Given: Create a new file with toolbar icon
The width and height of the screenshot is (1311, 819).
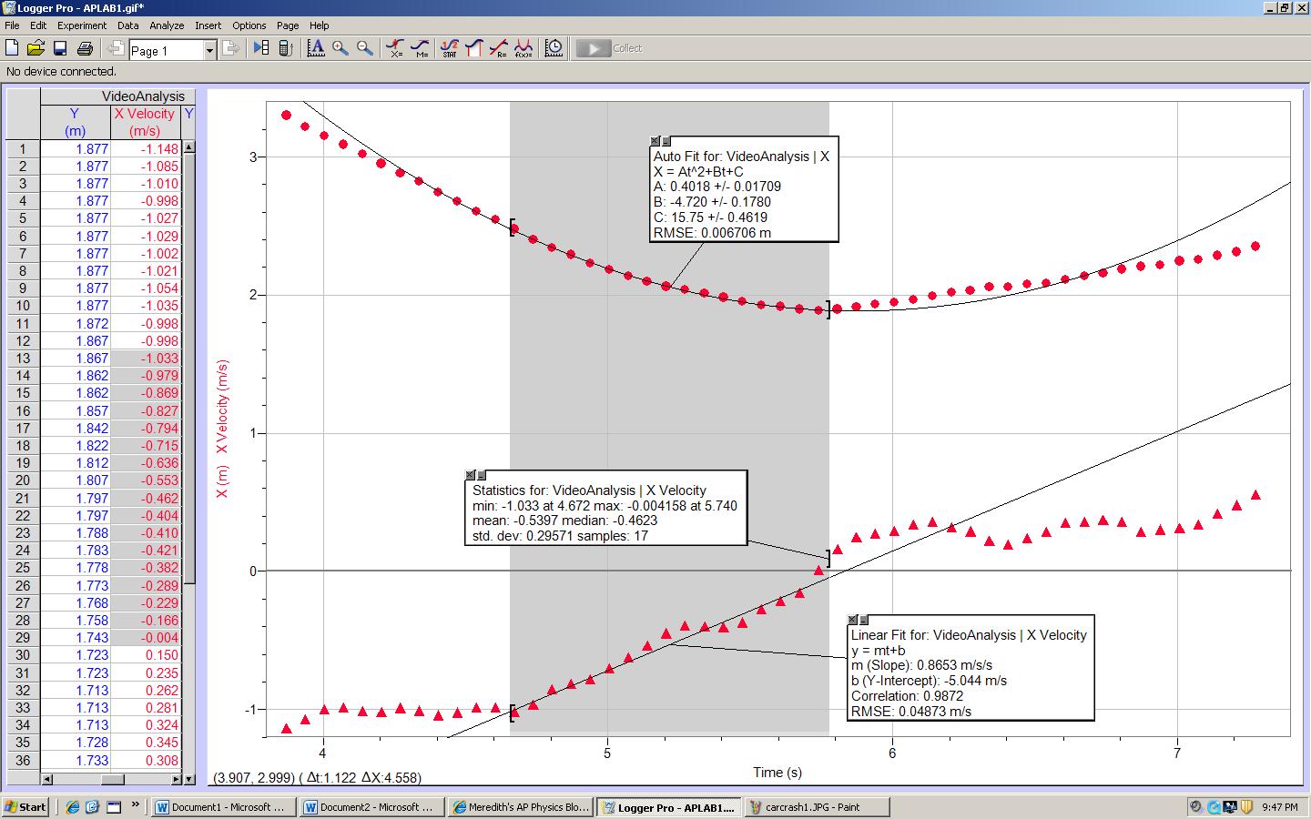Looking at the screenshot, I should click(12, 48).
